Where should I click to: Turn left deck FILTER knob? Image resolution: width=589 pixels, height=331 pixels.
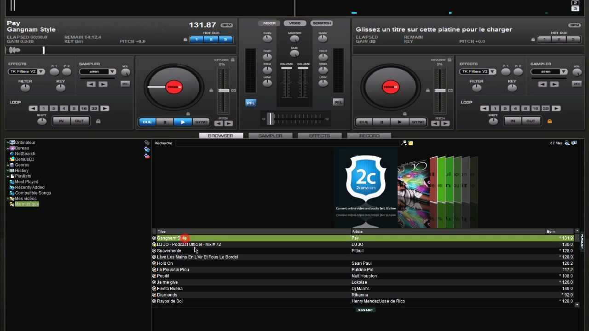point(25,87)
